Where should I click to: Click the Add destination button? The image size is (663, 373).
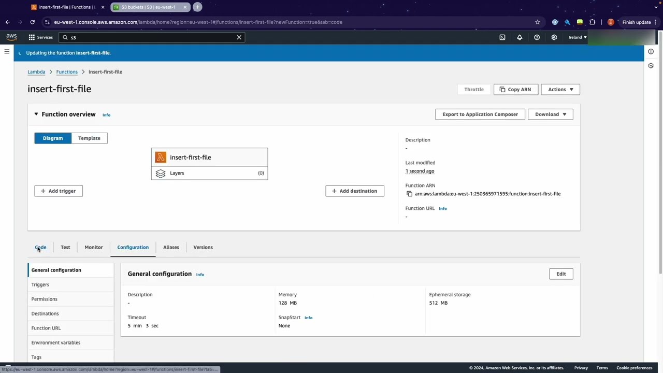tap(355, 191)
